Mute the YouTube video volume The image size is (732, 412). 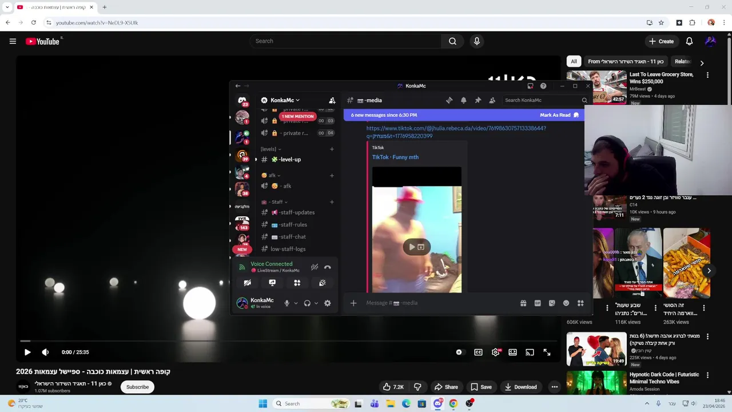tap(45, 352)
